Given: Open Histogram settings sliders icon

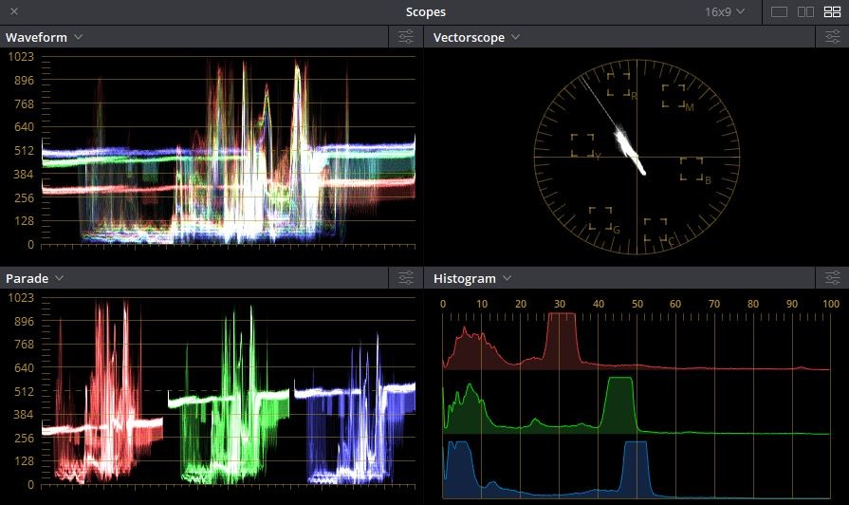Looking at the screenshot, I should click(x=832, y=278).
